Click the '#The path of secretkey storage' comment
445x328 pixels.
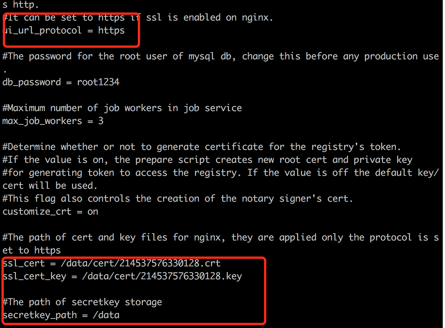pos(82,302)
